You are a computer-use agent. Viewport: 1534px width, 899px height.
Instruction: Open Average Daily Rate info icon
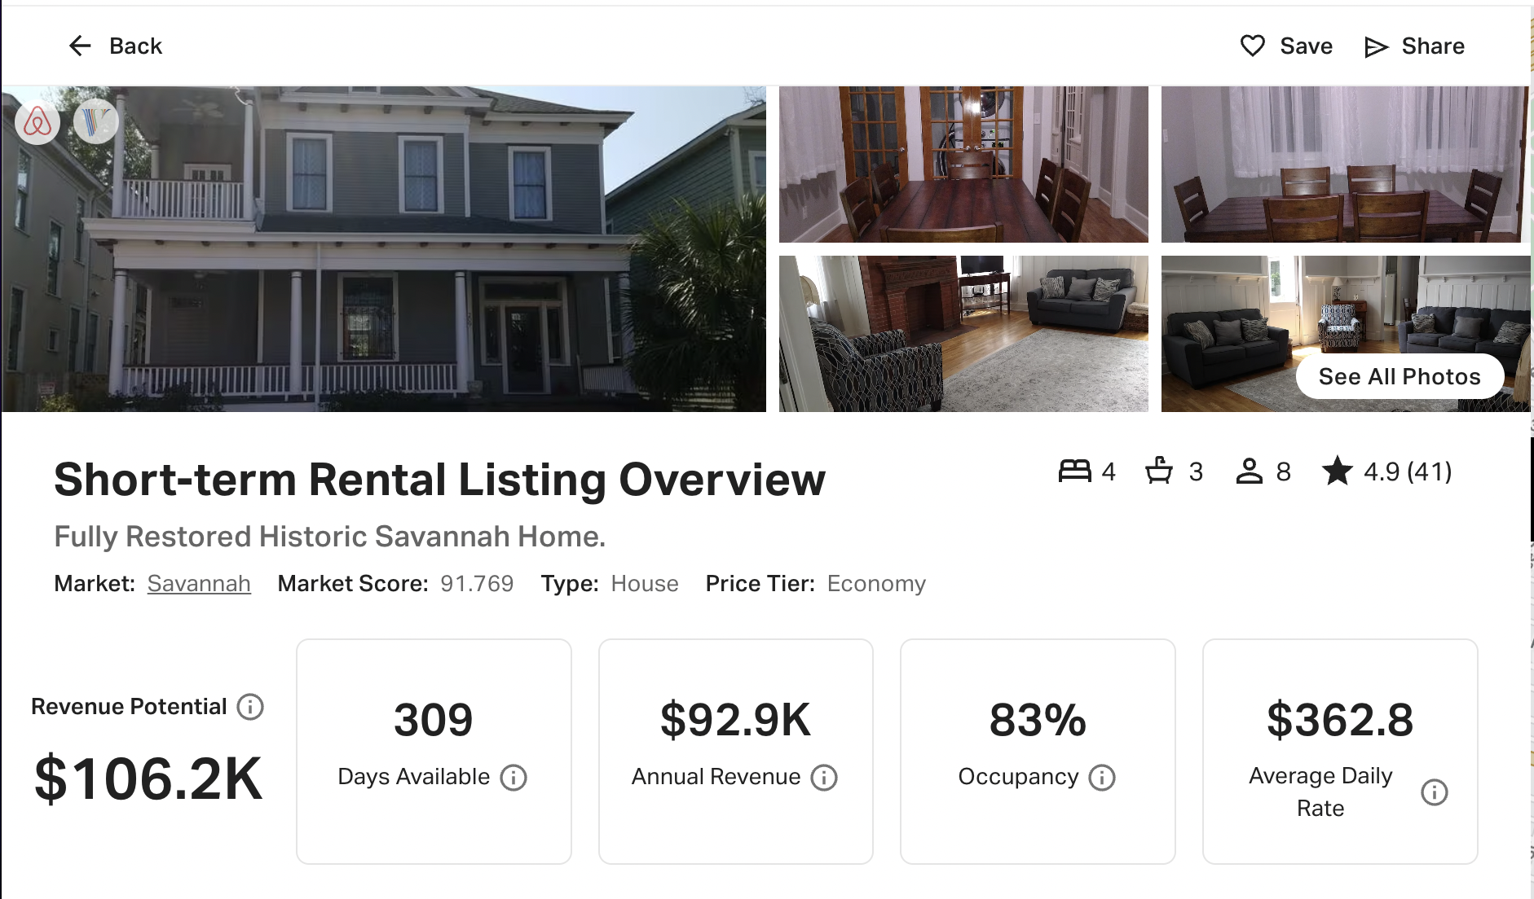[x=1434, y=792]
